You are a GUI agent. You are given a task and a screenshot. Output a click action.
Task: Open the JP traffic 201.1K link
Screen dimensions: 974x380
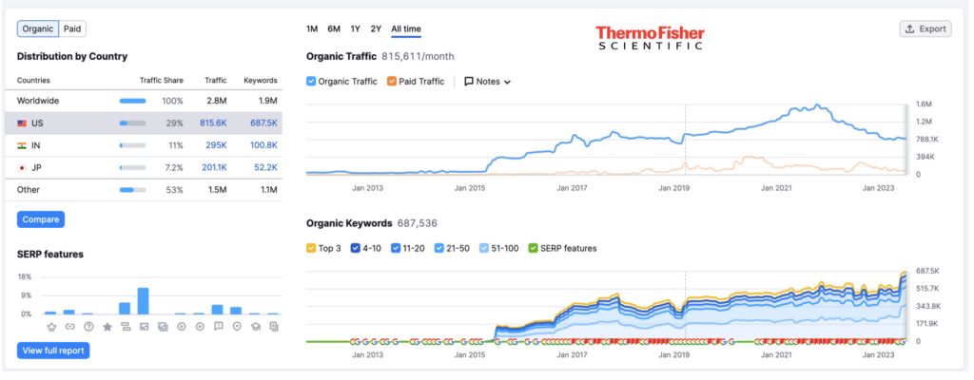(214, 167)
